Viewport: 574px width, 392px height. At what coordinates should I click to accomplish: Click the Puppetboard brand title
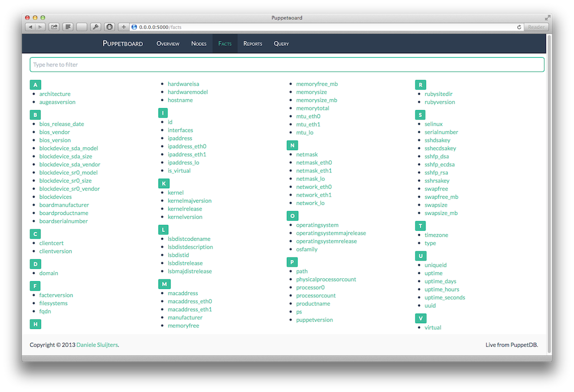tap(123, 44)
